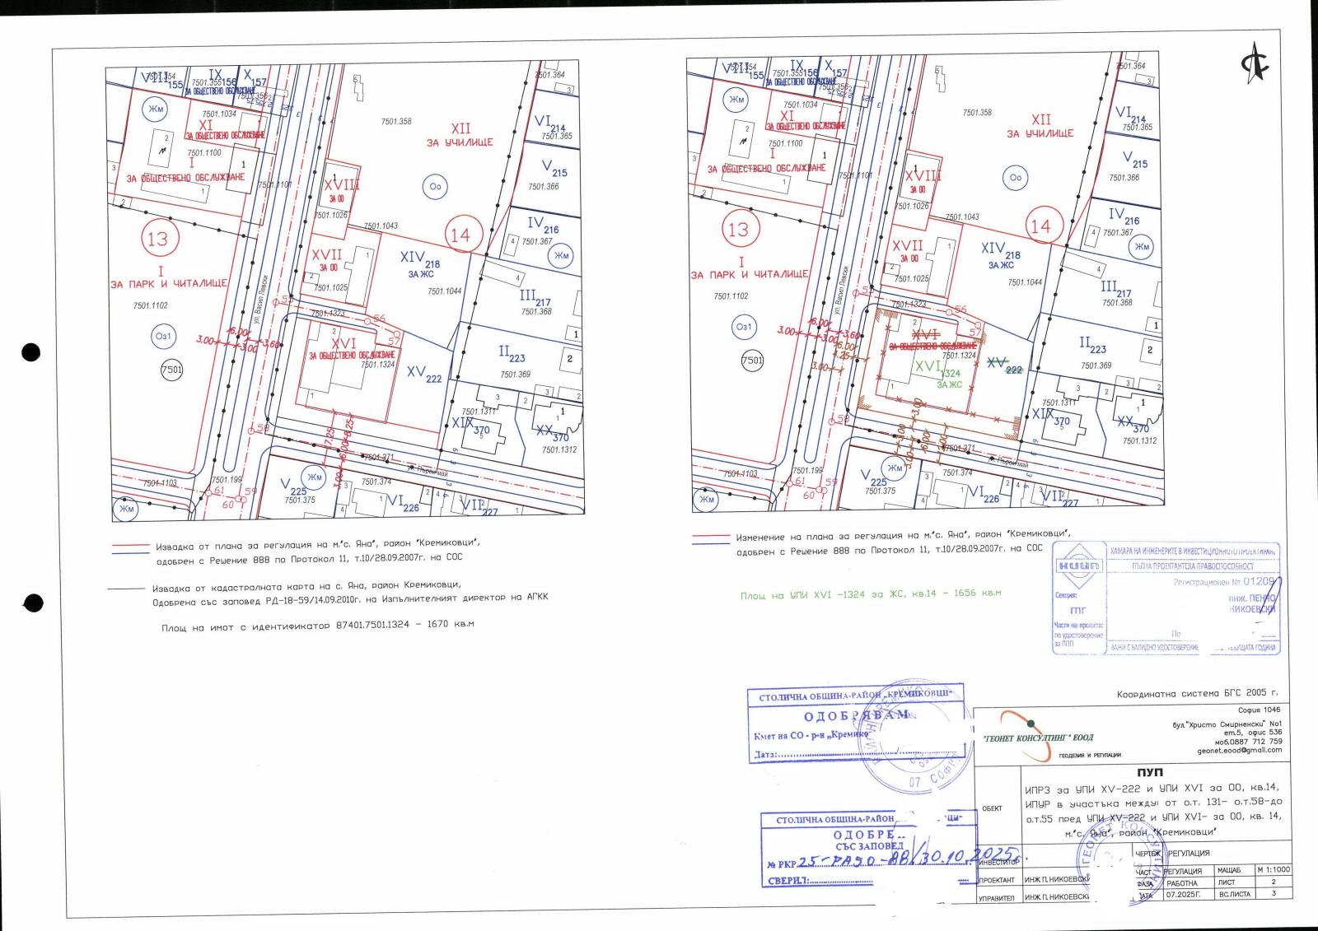Screen dimensions: 1318x931
Task: Click the СВЕРИЛ signature line
Action: tap(857, 880)
